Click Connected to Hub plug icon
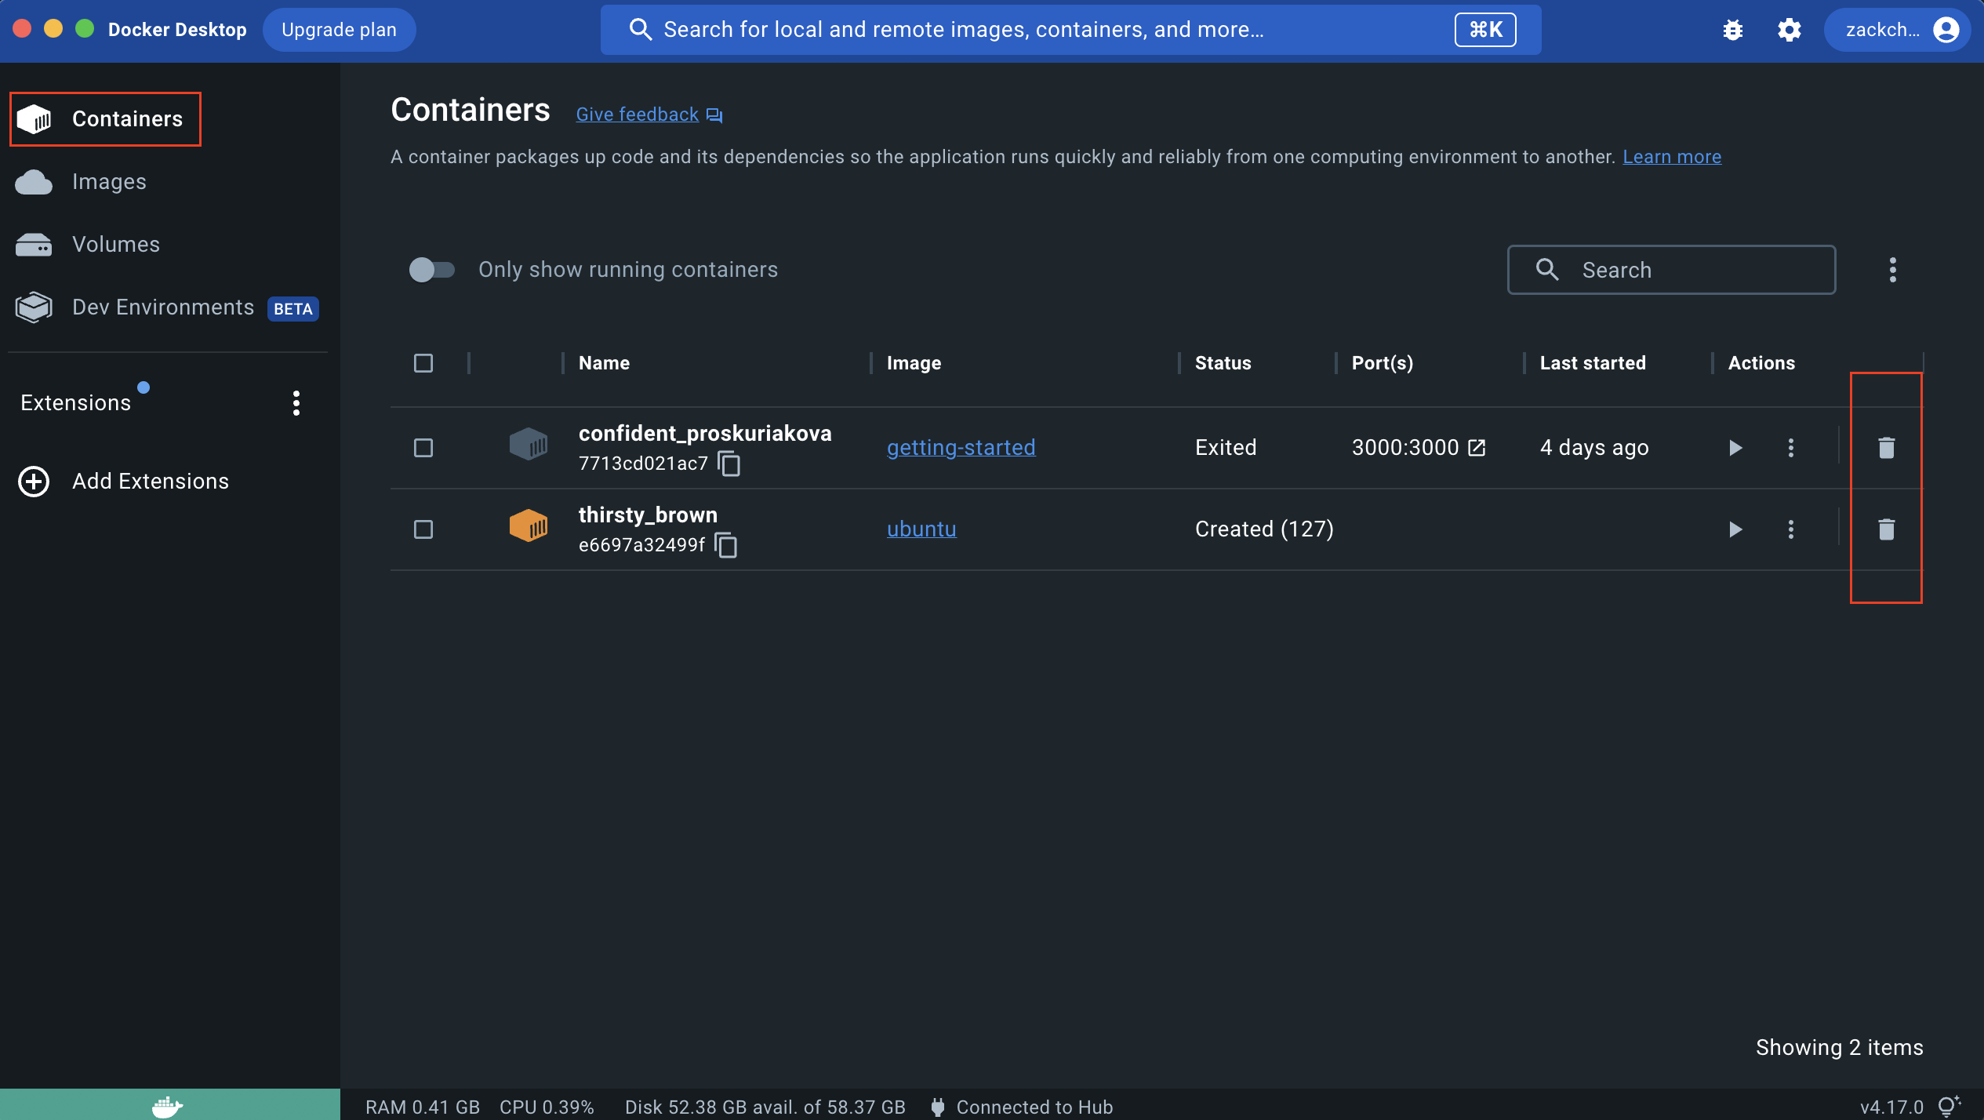The image size is (1984, 1120). pyautogui.click(x=938, y=1107)
